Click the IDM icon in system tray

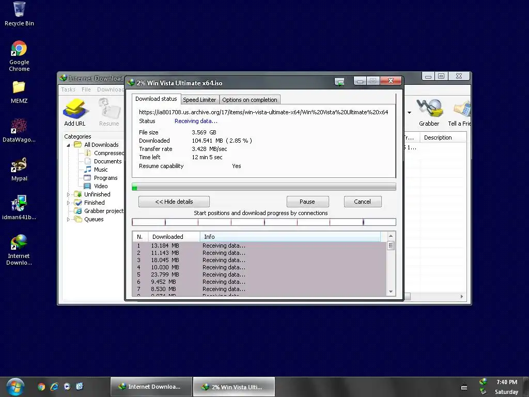point(483,382)
